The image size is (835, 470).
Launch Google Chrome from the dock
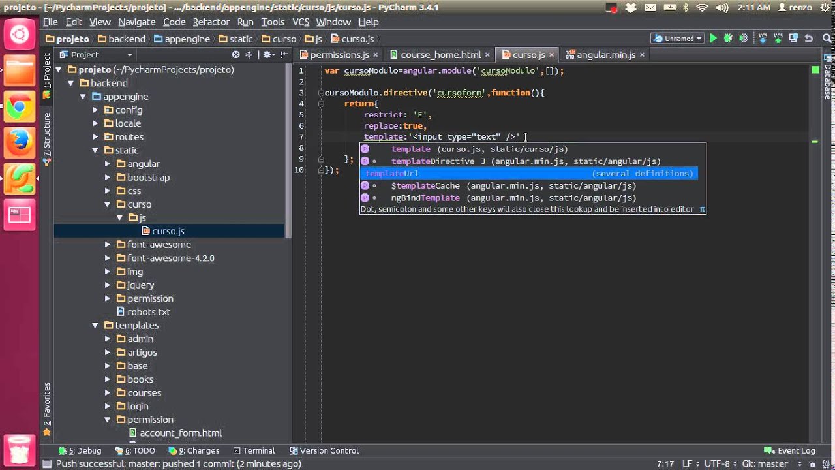[20, 107]
